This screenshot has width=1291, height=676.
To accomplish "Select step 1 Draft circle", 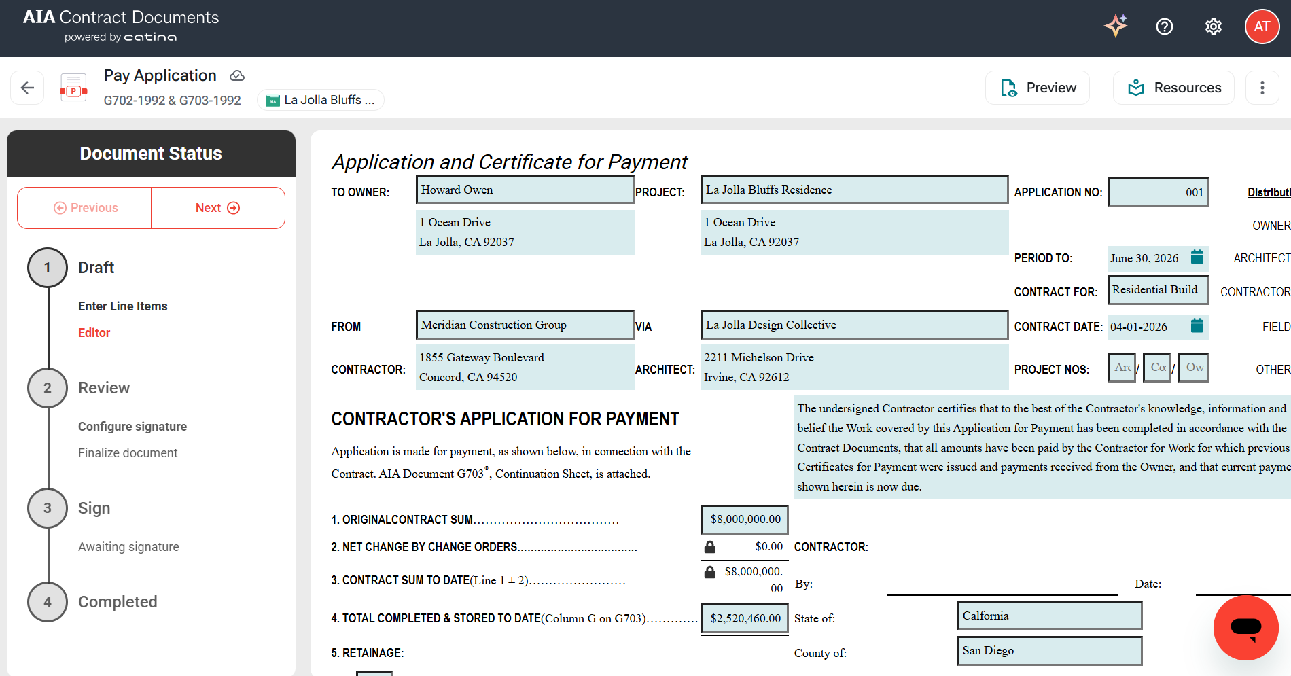I will [48, 268].
